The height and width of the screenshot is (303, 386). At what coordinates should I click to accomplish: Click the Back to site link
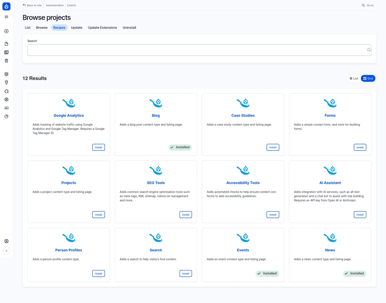pos(32,5)
